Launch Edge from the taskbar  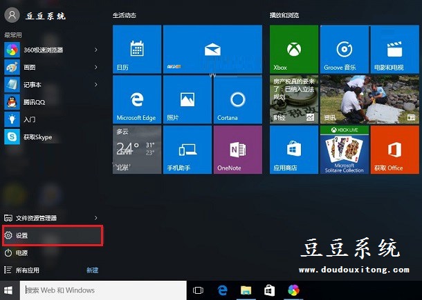(222, 290)
